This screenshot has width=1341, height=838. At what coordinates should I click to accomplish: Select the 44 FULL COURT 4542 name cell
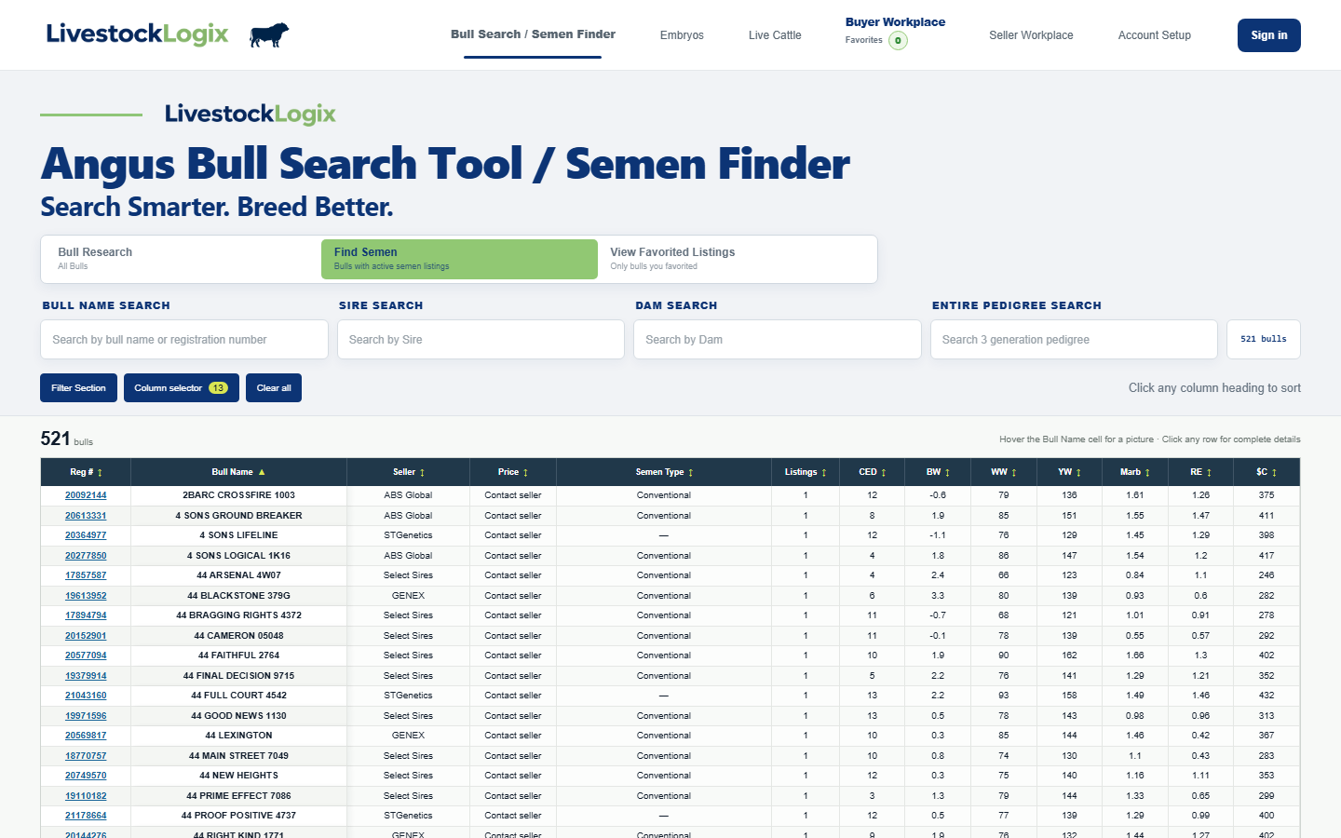[238, 696]
